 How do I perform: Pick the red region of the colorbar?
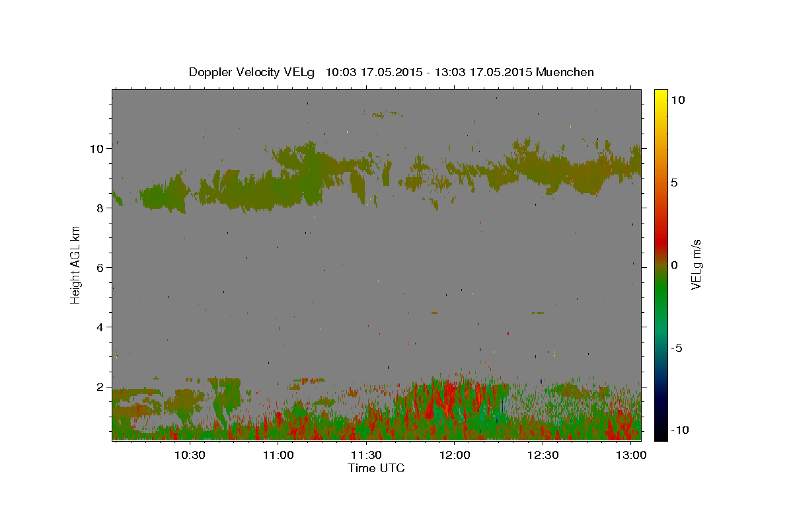660,241
